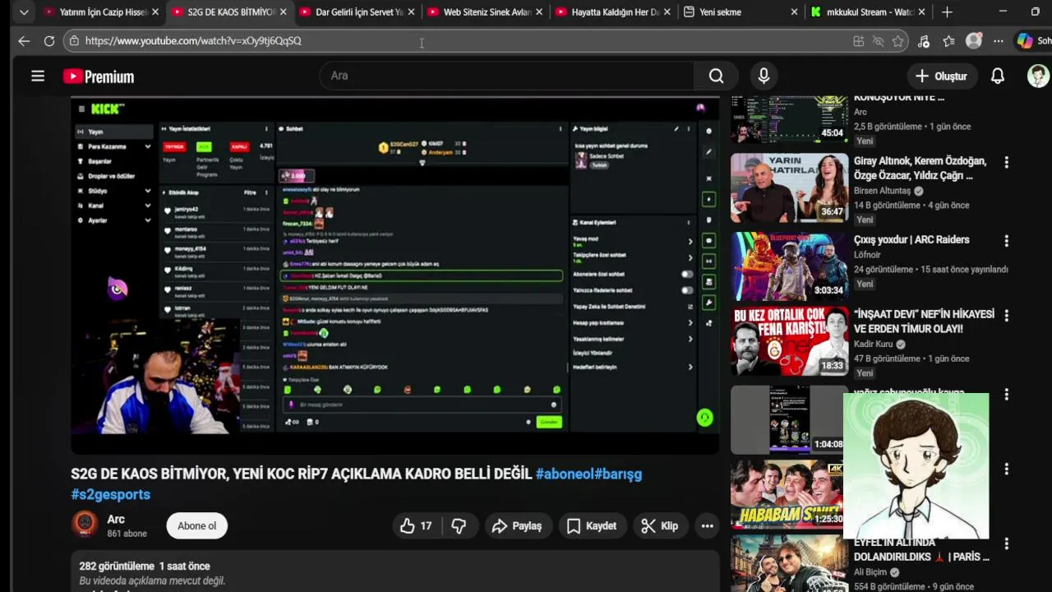Open a new tab with plus

(x=947, y=12)
